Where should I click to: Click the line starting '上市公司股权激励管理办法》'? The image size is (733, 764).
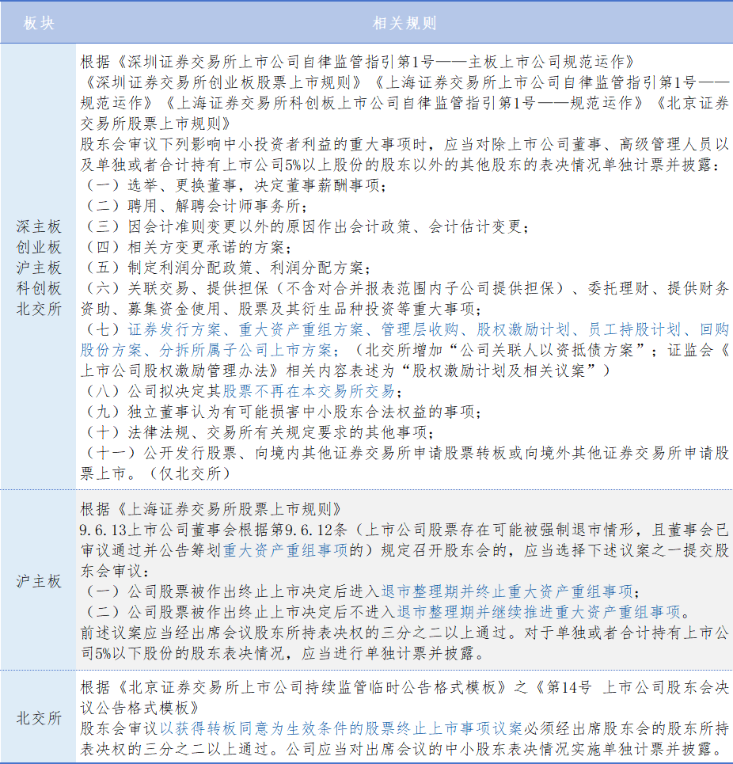pyautogui.click(x=346, y=371)
